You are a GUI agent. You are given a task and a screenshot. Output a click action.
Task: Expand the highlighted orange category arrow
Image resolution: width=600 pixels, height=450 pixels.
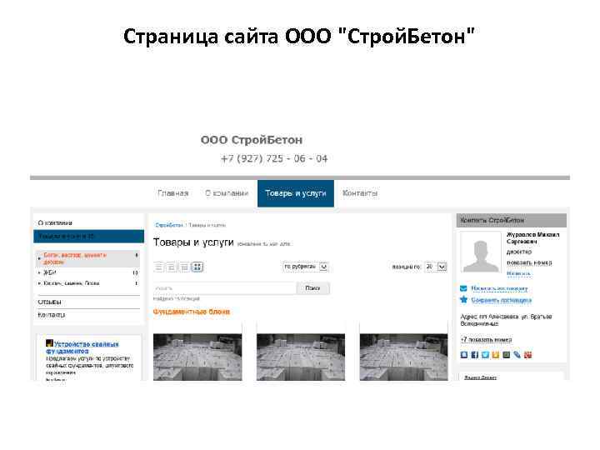[x=39, y=258]
